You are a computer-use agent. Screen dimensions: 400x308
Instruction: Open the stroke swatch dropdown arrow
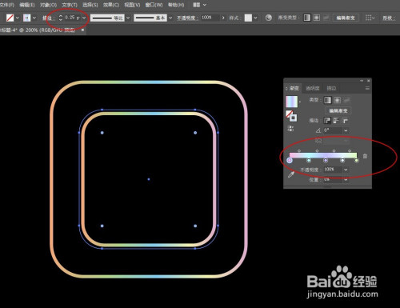[34, 18]
